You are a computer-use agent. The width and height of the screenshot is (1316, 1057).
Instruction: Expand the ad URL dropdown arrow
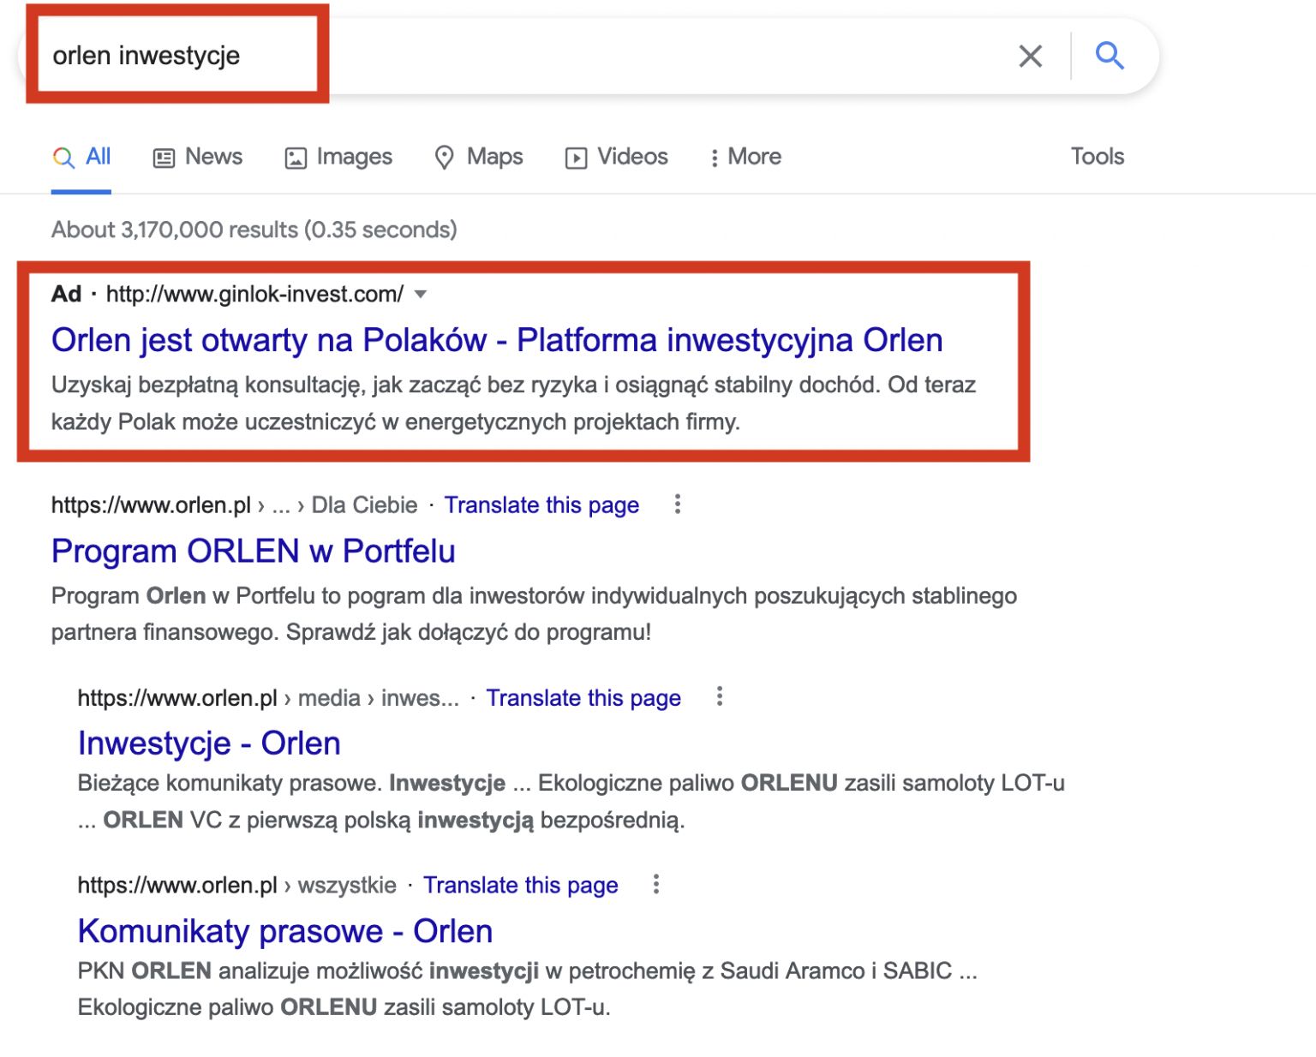point(421,295)
